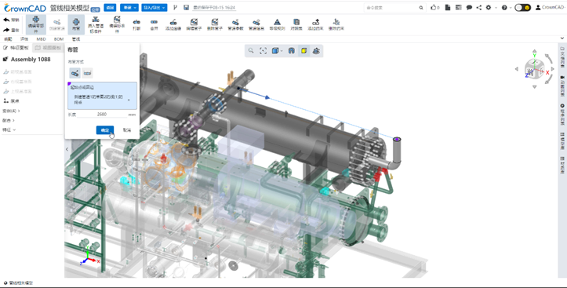The image size is (567, 288).
Task: Click the save floppy disk icon
Action: (186, 7)
